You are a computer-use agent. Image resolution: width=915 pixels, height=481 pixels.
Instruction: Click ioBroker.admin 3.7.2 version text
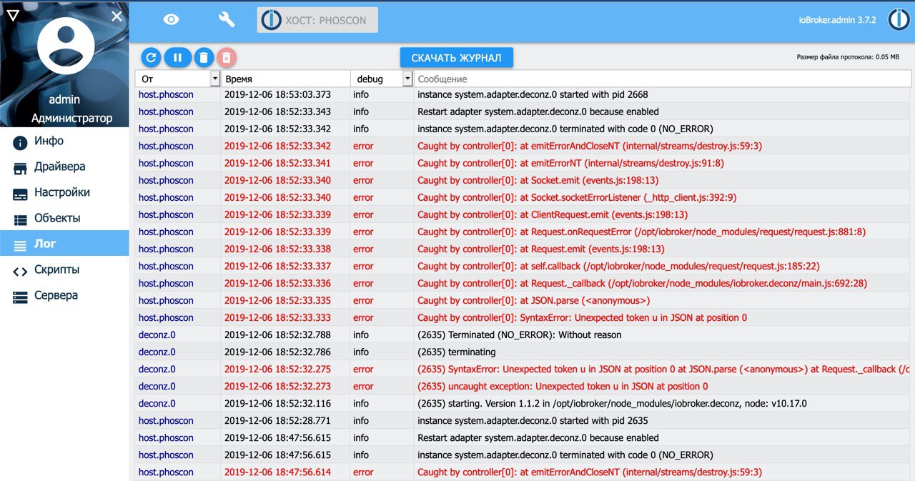tap(837, 20)
